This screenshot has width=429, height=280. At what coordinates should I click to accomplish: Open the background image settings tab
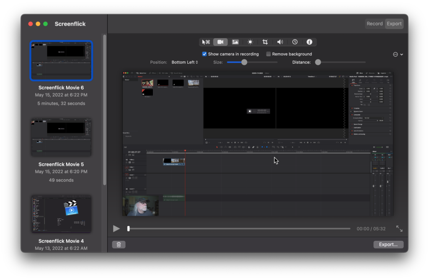235,42
